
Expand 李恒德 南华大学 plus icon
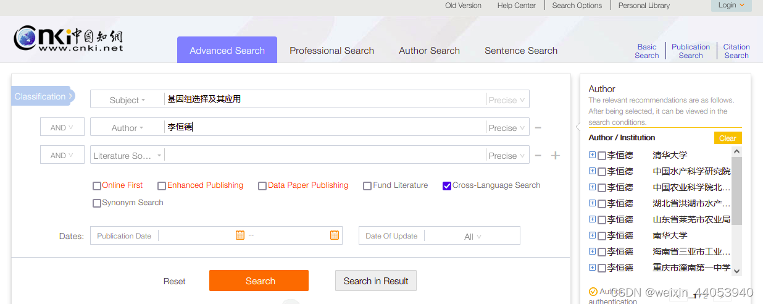coord(593,235)
